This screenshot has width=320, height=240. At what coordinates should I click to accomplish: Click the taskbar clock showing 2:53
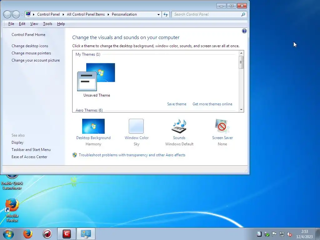tap(304, 234)
